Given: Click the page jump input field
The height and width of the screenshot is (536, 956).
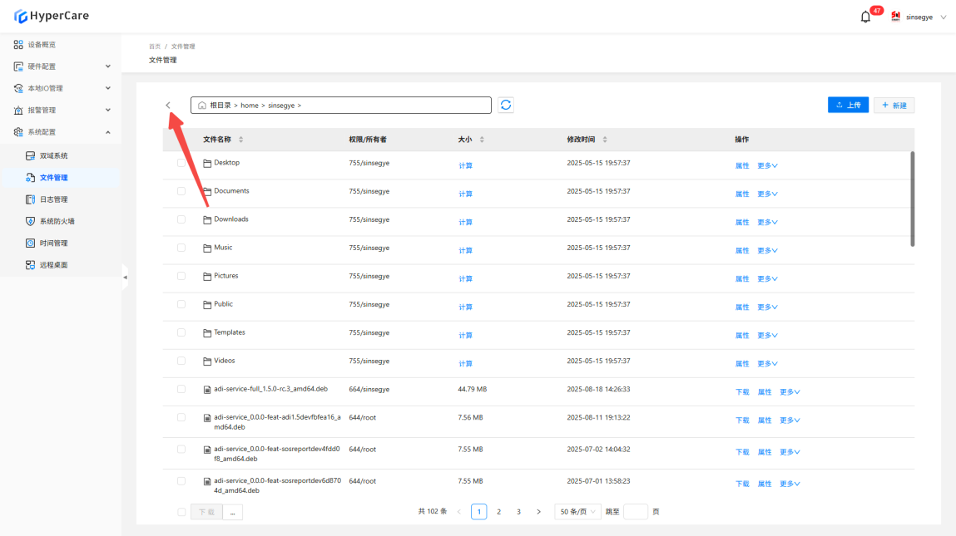Looking at the screenshot, I should pos(635,512).
